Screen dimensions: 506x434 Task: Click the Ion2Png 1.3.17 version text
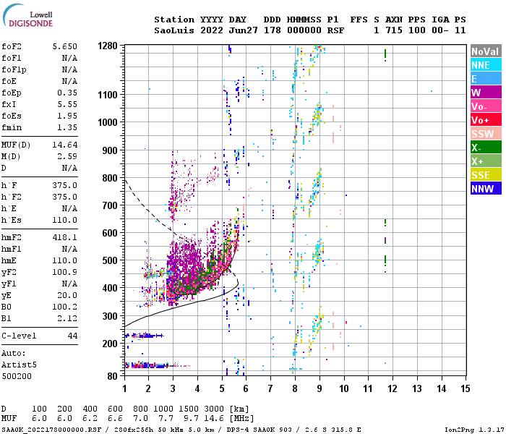(x=474, y=430)
